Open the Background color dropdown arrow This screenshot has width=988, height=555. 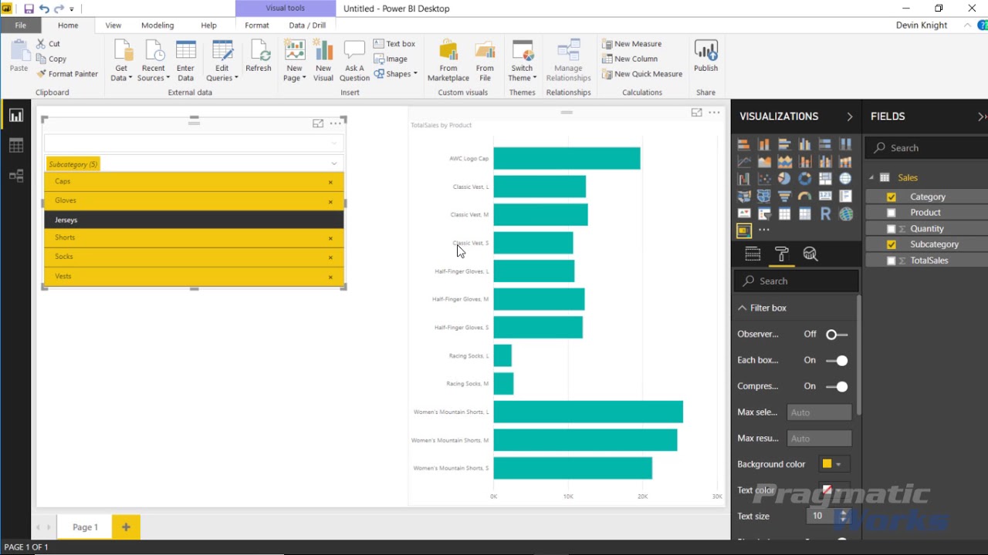[x=838, y=464]
